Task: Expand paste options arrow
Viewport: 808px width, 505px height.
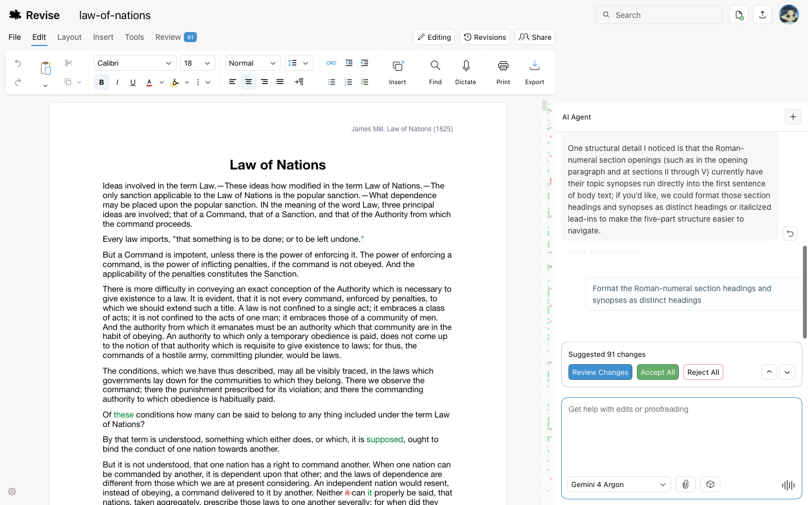Action: pyautogui.click(x=45, y=85)
